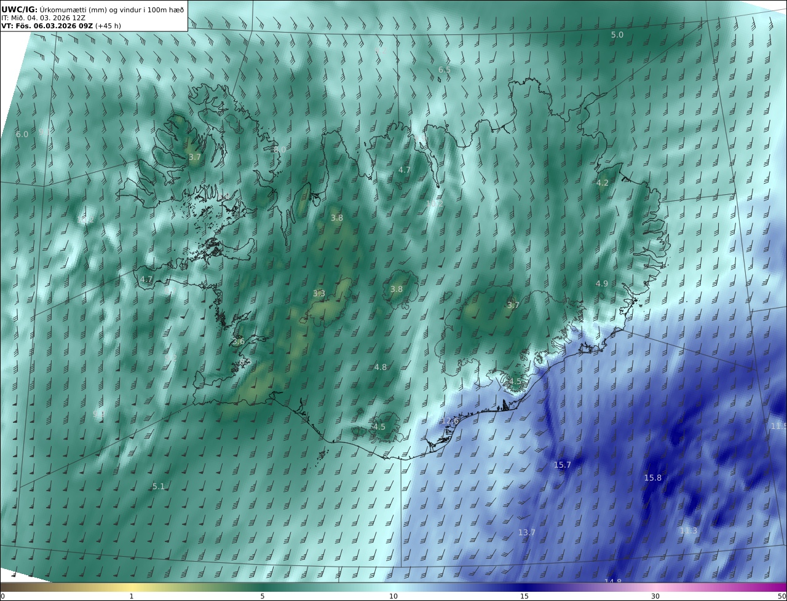Click the 15.8 value label
This screenshot has height=601, width=787.
pyautogui.click(x=653, y=477)
